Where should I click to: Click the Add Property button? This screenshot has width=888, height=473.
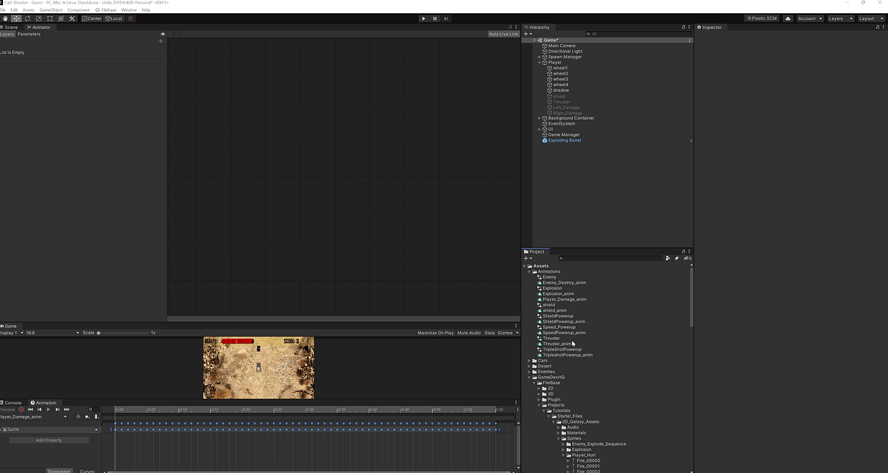click(48, 440)
